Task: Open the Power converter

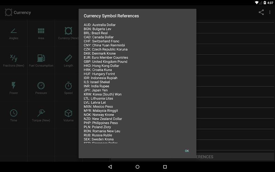Action: click(14, 88)
